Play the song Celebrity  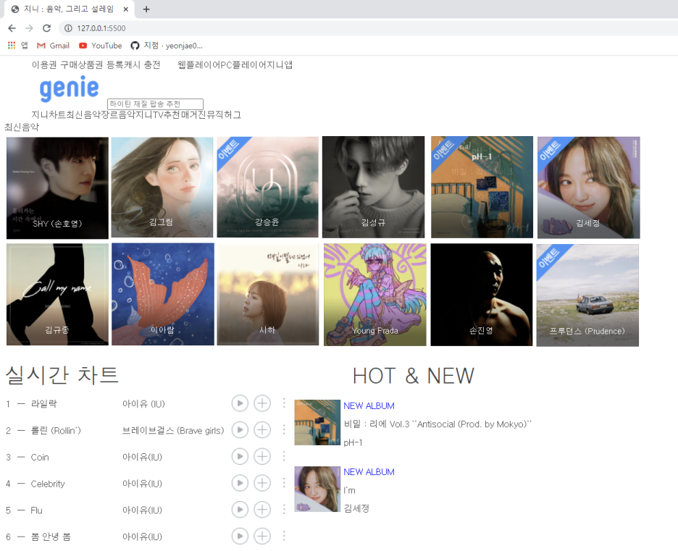(240, 483)
